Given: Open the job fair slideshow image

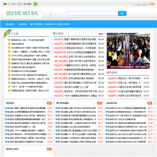Looking at the screenshot, I should 128,51.
